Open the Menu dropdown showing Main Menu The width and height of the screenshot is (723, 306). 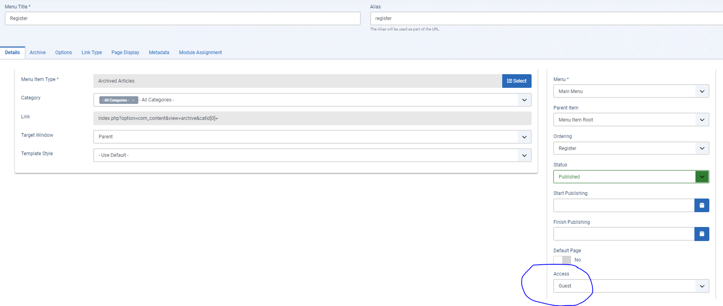point(631,91)
